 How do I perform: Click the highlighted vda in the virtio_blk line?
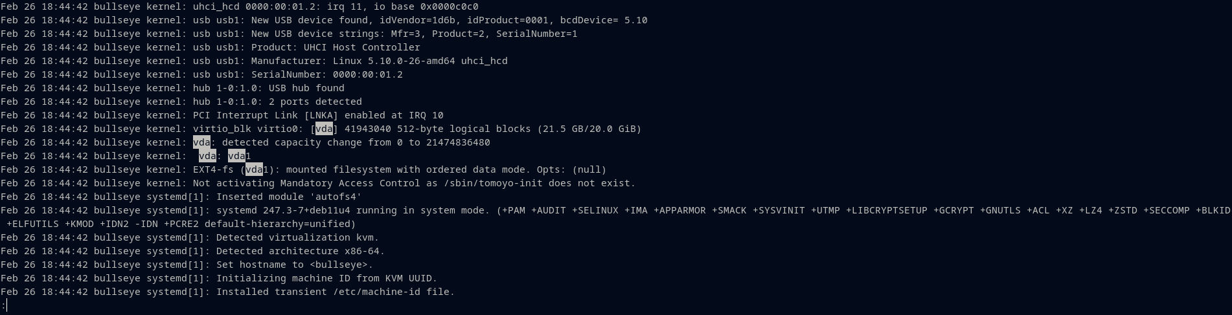324,129
